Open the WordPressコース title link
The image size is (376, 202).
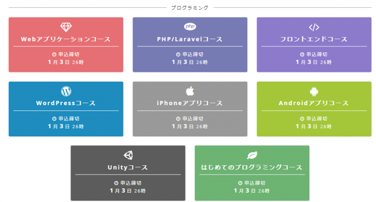(x=66, y=103)
